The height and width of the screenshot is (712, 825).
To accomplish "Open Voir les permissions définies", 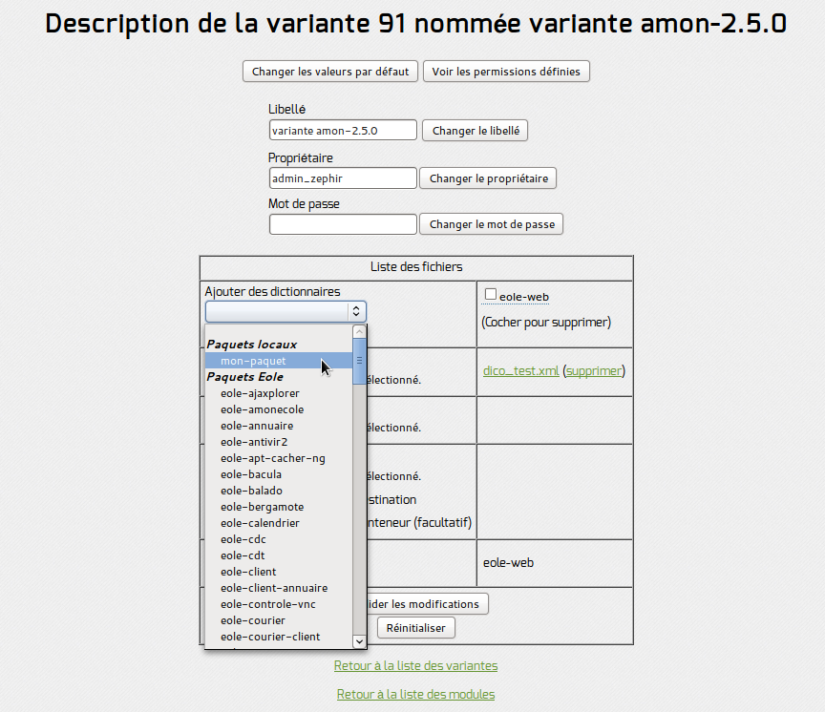I will 506,71.
